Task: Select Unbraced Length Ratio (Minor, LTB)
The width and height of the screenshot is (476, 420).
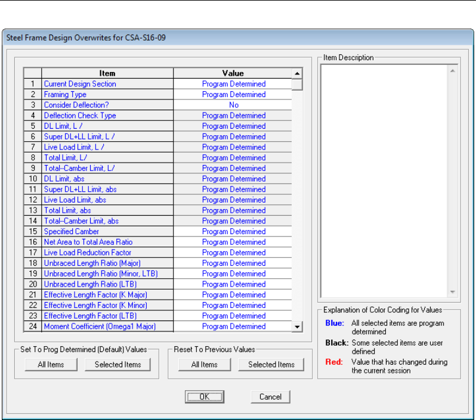Action: [x=107, y=274]
